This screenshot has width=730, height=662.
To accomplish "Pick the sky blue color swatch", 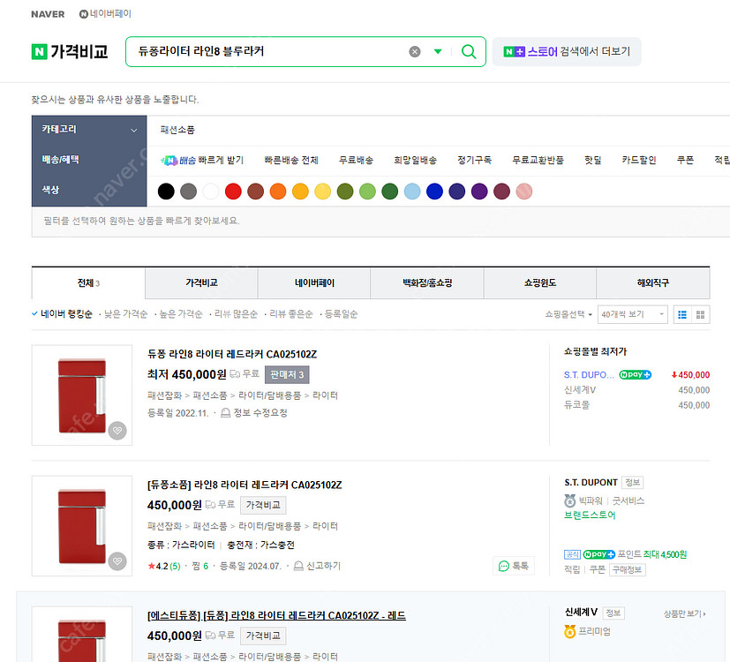I will (x=412, y=192).
